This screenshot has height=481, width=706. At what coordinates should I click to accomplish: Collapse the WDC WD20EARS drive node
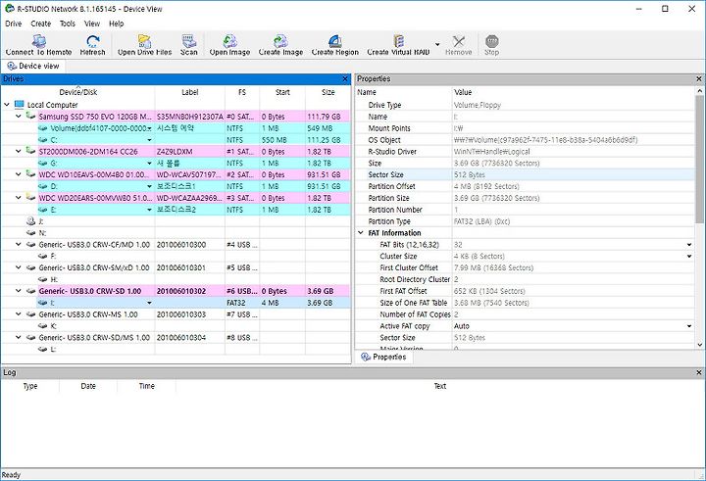click(x=19, y=198)
